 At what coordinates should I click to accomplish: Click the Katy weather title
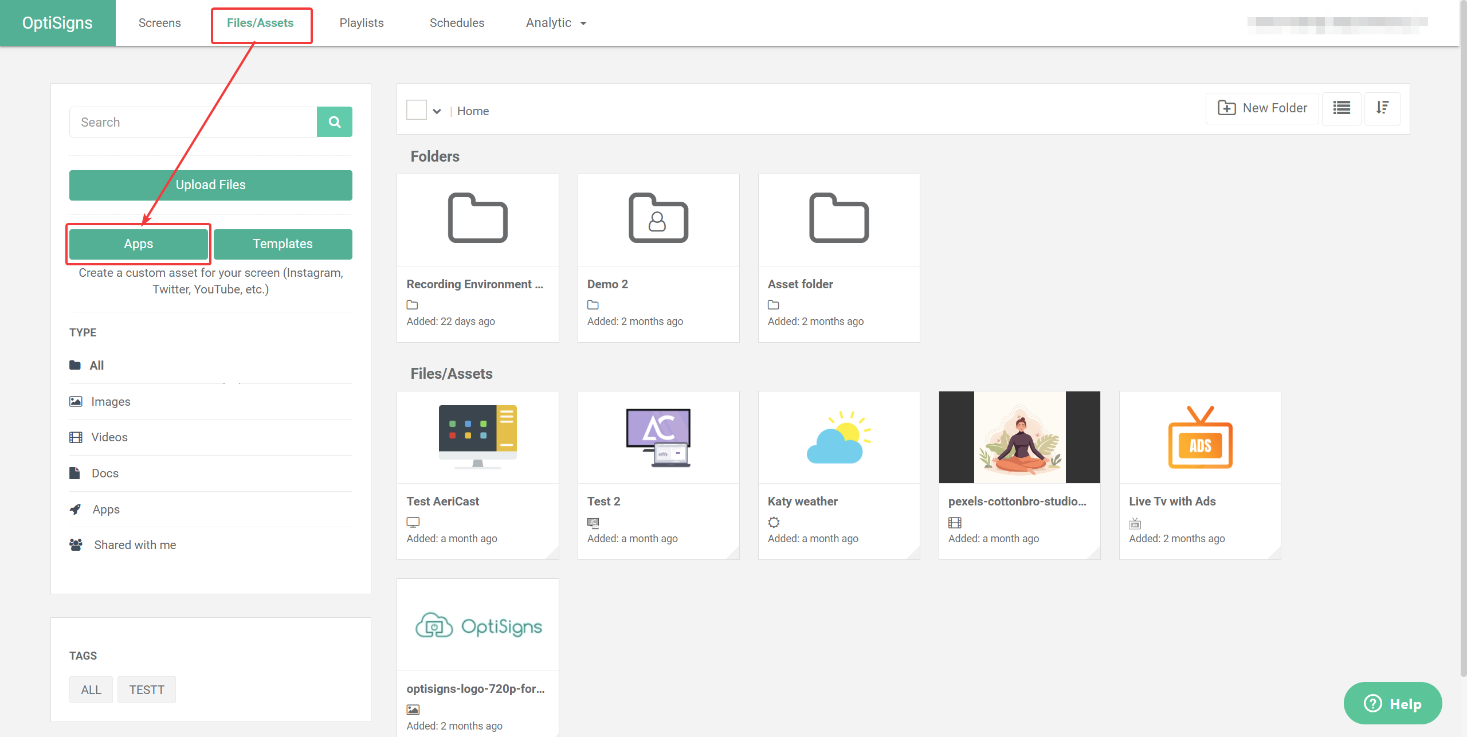click(803, 501)
